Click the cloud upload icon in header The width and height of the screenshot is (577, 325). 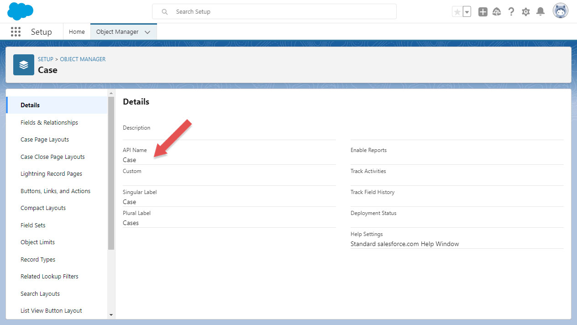[x=497, y=11]
